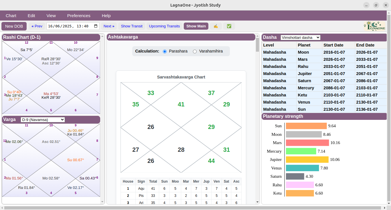Click the LagnaOne logo
This screenshot has height=210, width=391.
click(375, 26)
